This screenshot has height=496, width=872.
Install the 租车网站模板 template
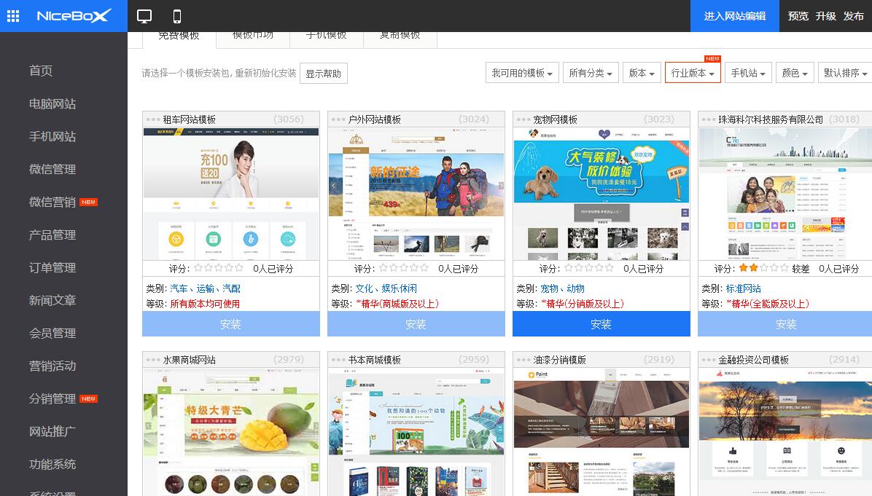click(x=231, y=324)
